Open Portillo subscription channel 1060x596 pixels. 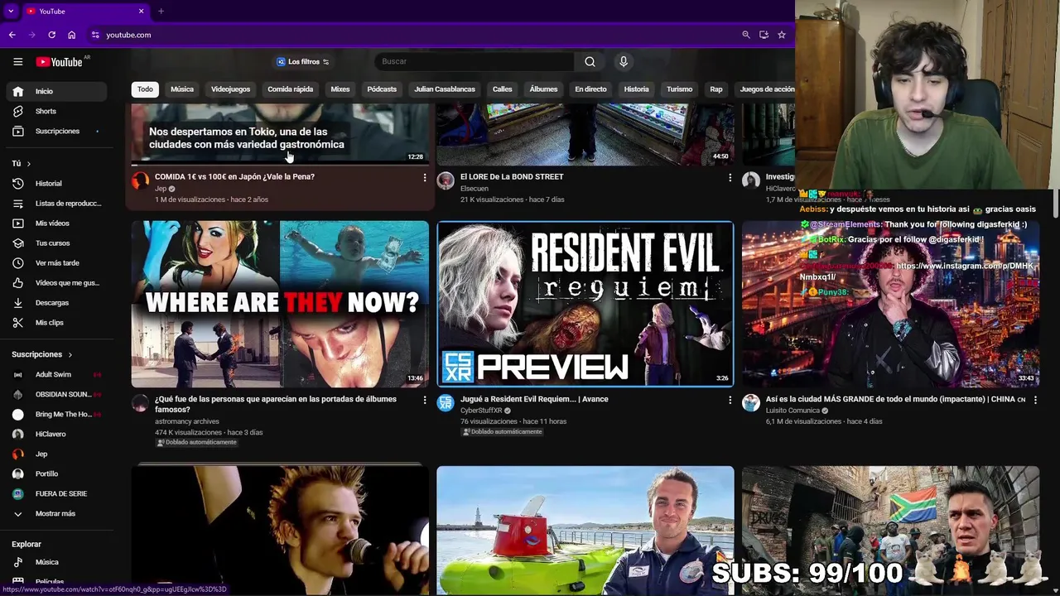pyautogui.click(x=55, y=473)
